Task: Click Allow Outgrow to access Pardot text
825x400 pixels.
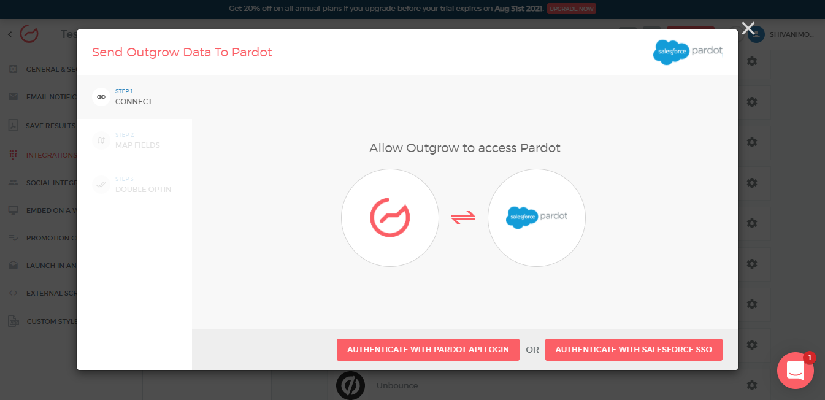Action: (465, 148)
